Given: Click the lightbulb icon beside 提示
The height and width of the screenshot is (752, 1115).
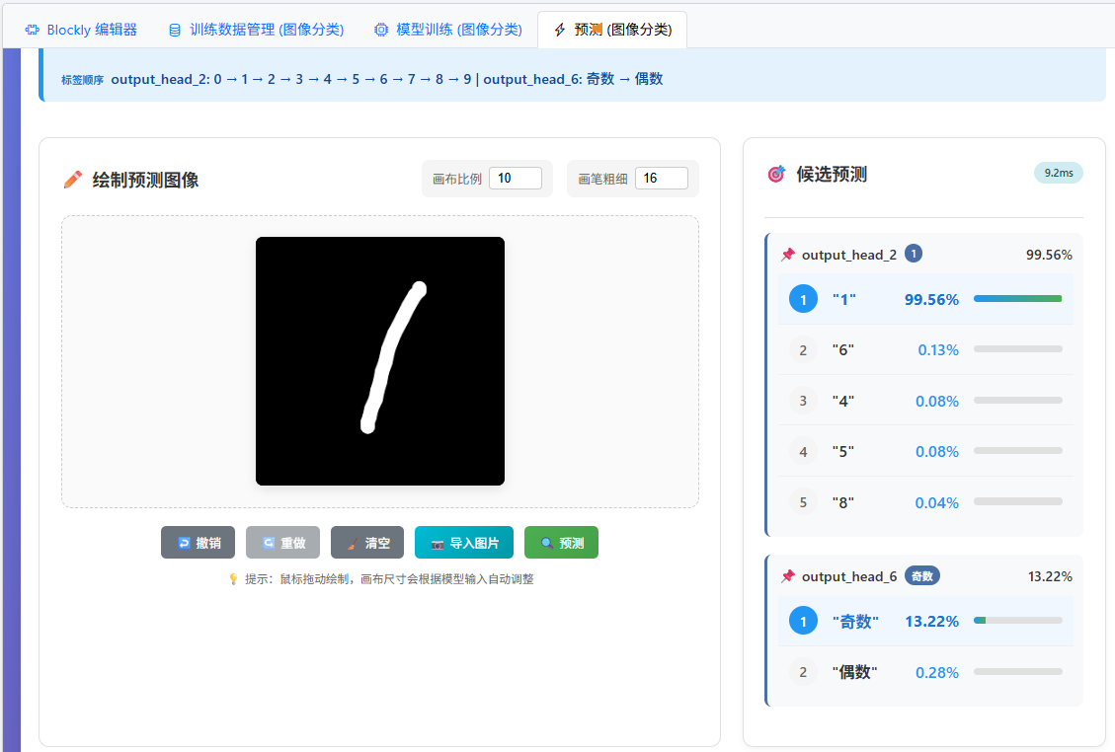Looking at the screenshot, I should point(233,579).
